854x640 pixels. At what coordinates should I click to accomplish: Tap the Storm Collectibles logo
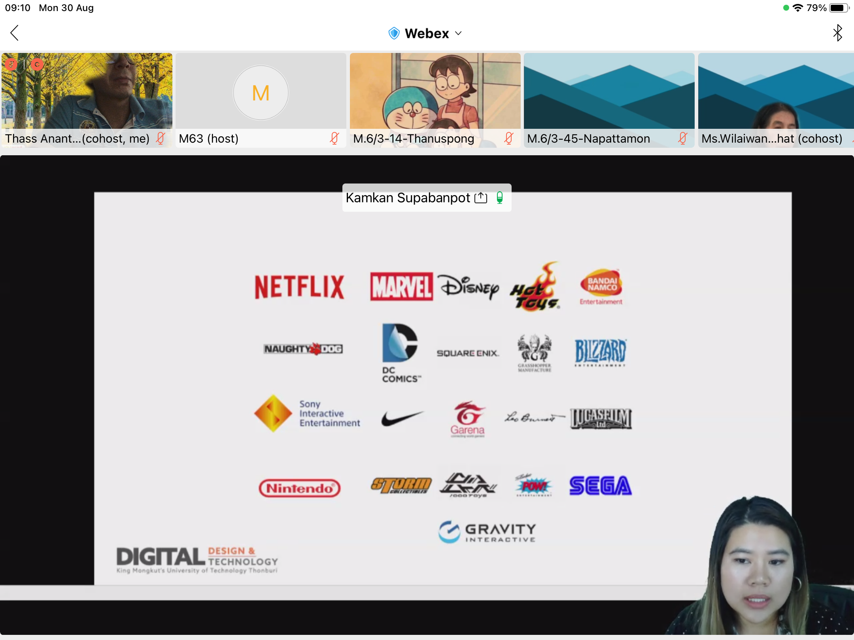click(401, 486)
